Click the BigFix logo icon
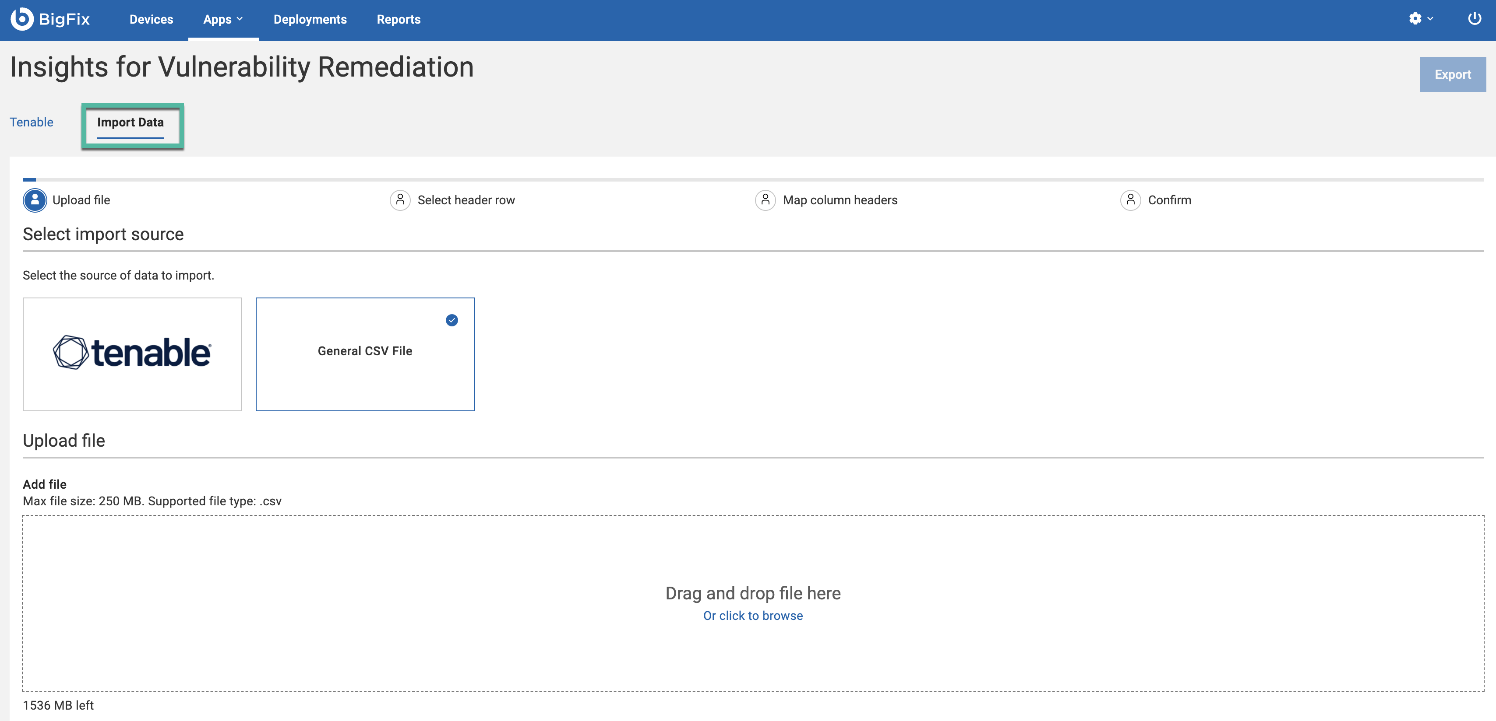Screen dimensions: 1496x721 21,19
